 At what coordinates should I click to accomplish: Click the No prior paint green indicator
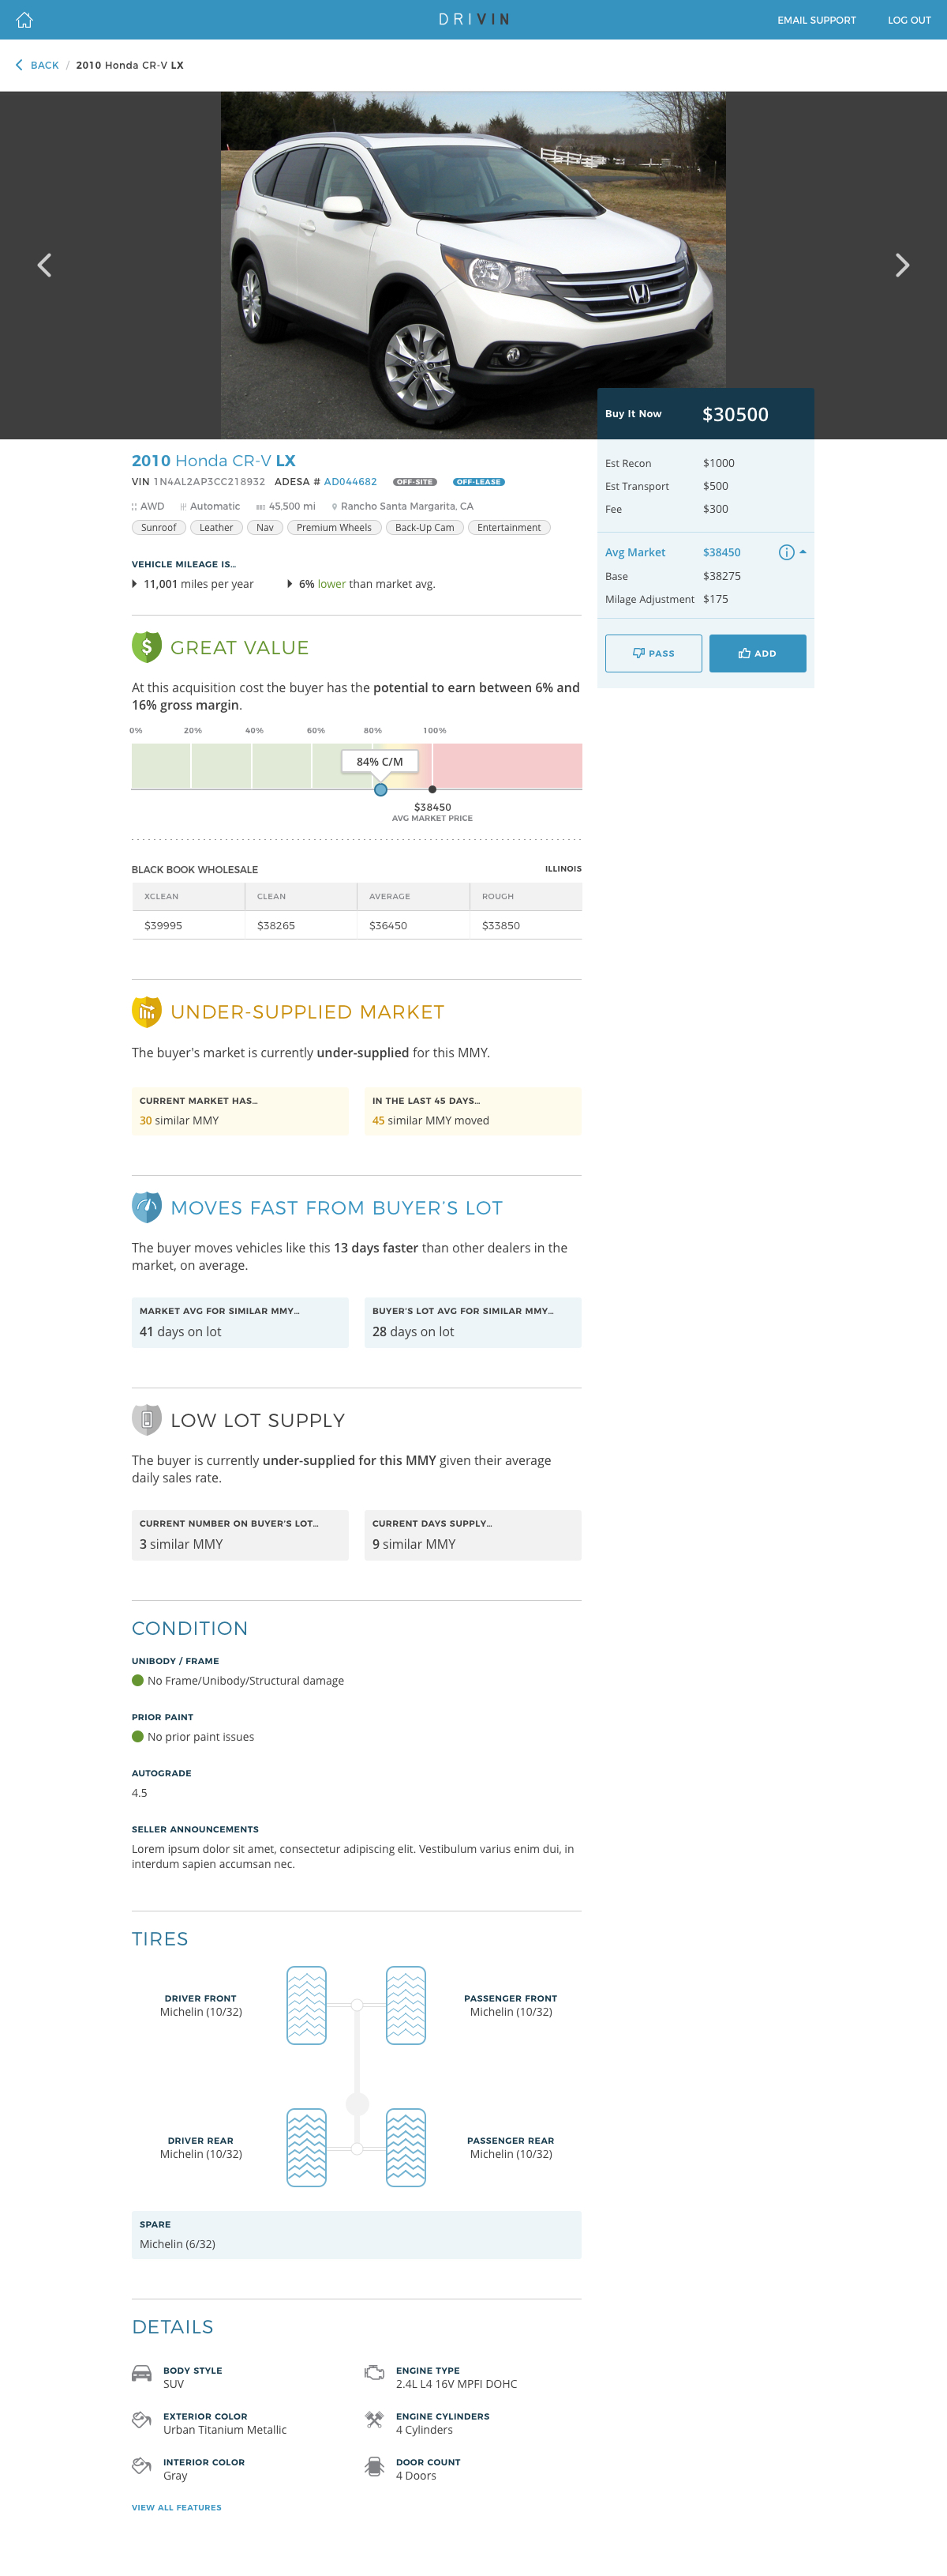138,1736
